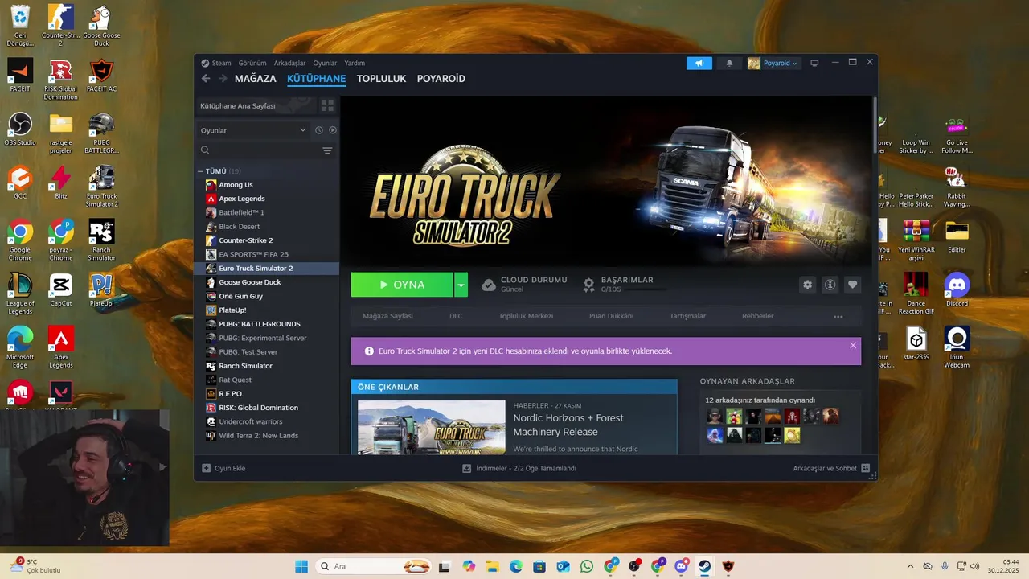Open the Steam announcements megaphone icon

[x=699, y=63]
